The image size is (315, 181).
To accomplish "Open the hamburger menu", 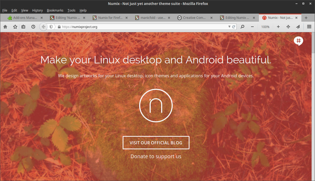I will point(309,27).
